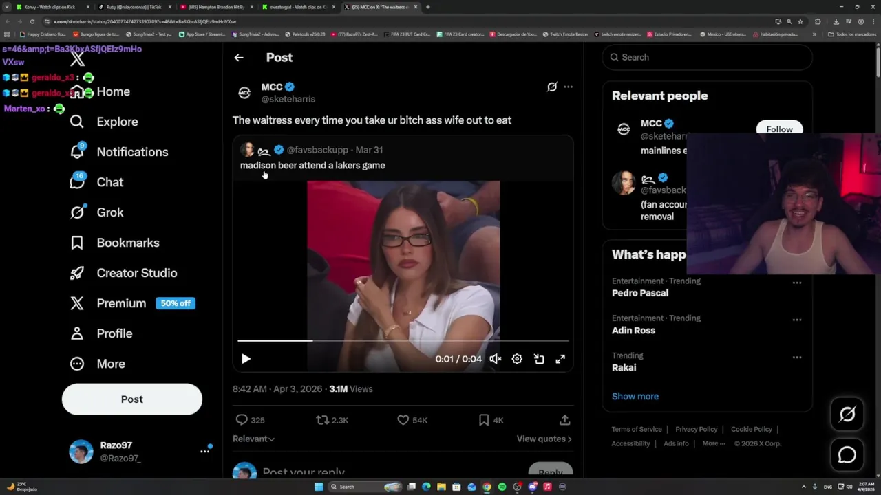This screenshot has height=495, width=881.
Task: Open options dots for Pedro Pascal trend
Action: point(796,283)
